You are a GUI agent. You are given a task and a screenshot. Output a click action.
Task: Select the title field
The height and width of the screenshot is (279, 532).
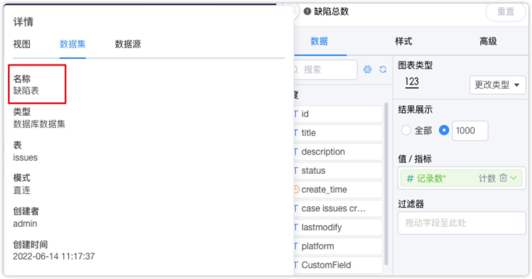click(338, 133)
